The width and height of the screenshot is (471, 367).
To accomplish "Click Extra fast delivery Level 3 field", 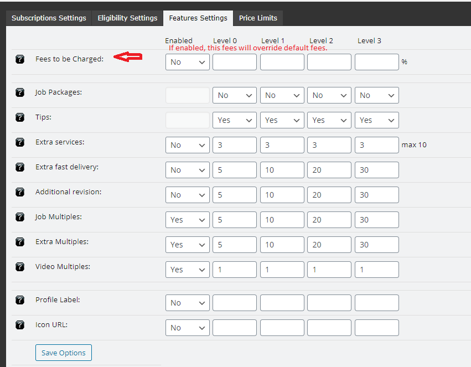I will point(377,170).
